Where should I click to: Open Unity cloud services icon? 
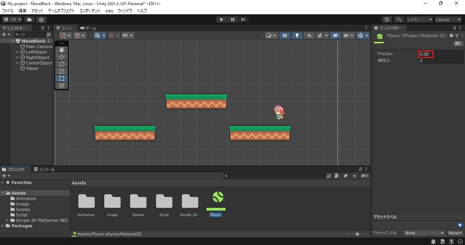(29, 19)
